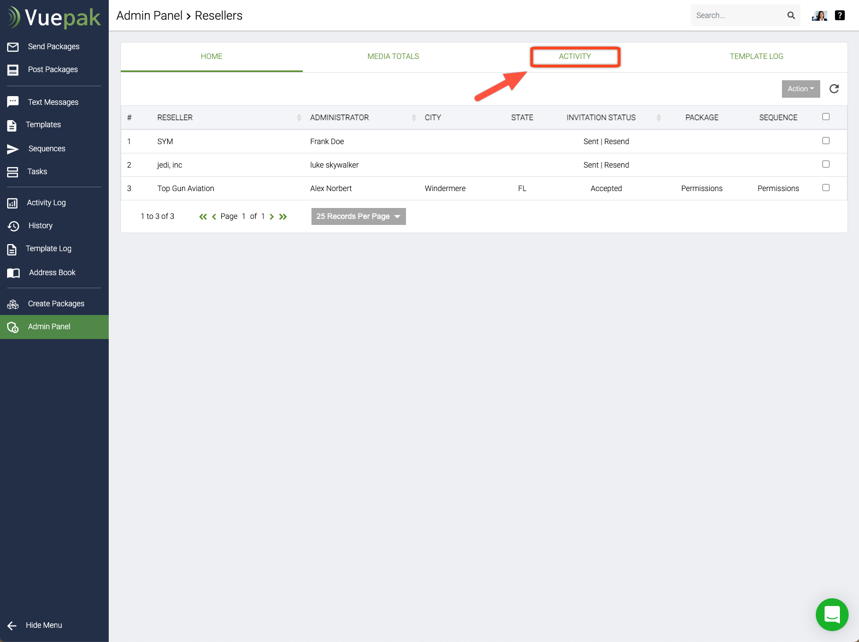Click the Template Log file icon

click(x=11, y=249)
